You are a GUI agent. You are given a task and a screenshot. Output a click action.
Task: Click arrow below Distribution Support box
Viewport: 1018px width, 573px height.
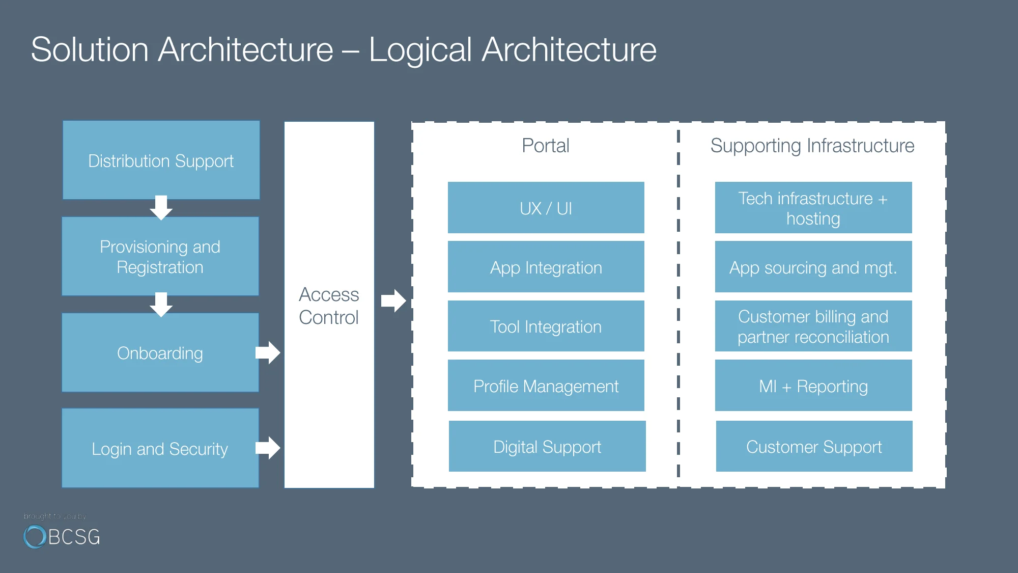point(161,207)
